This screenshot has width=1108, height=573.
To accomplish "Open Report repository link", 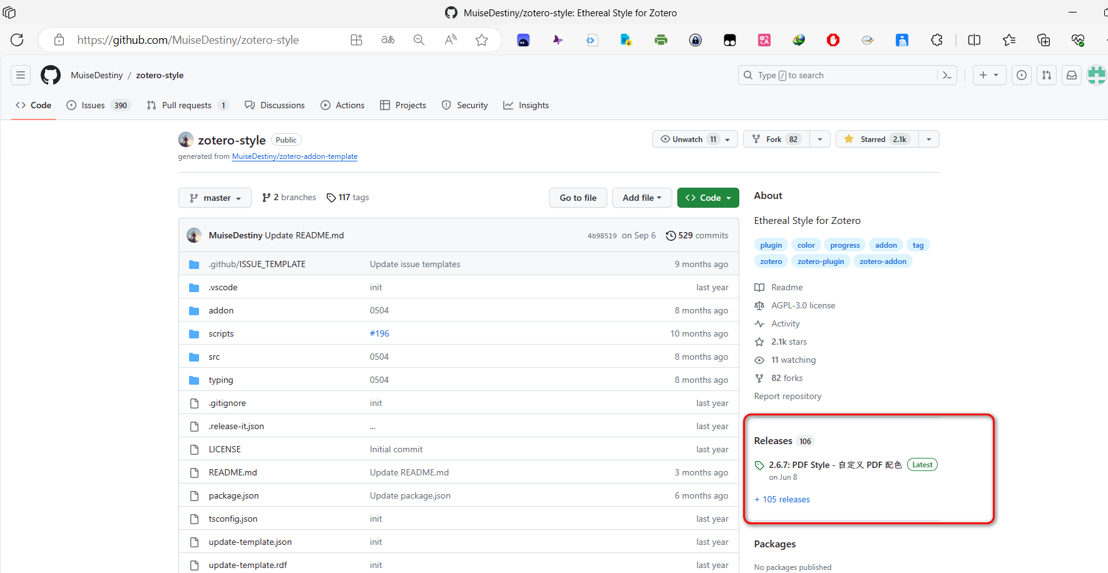I will pos(787,396).
